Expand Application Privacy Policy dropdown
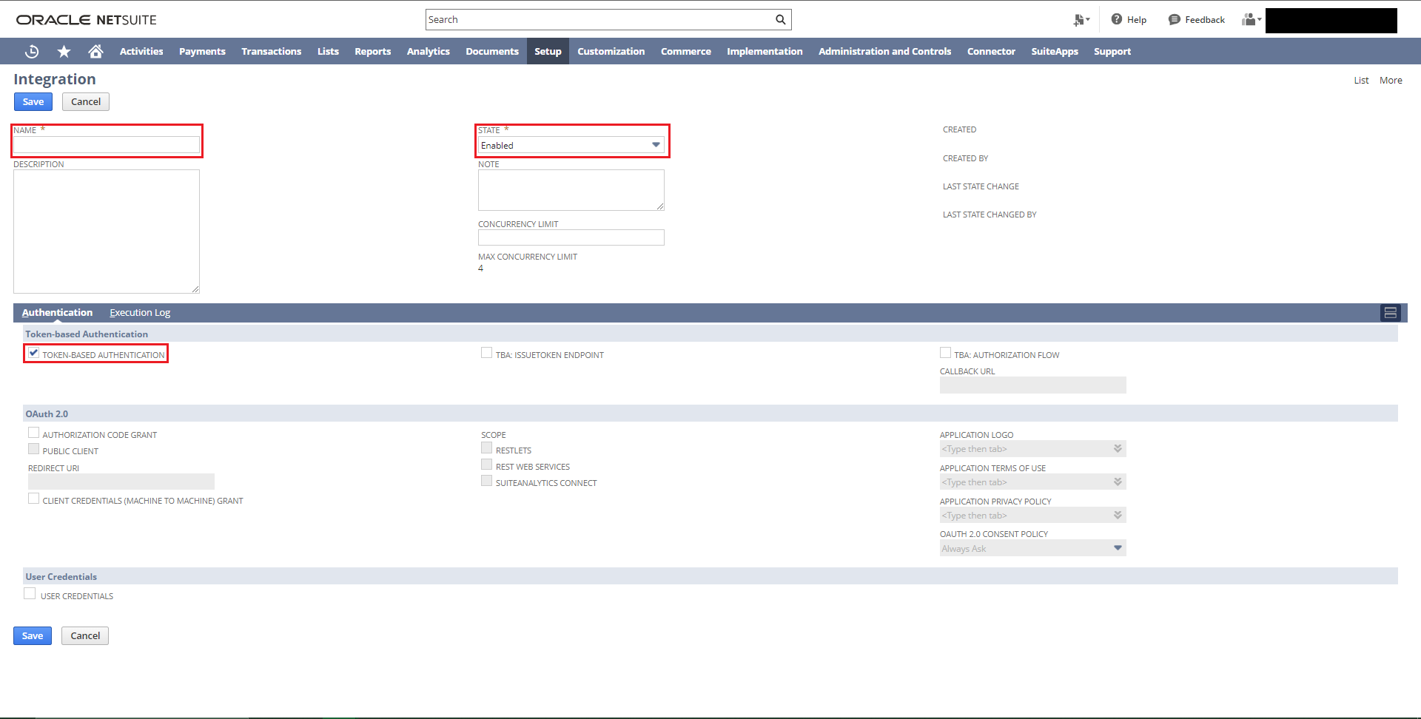 coord(1118,515)
